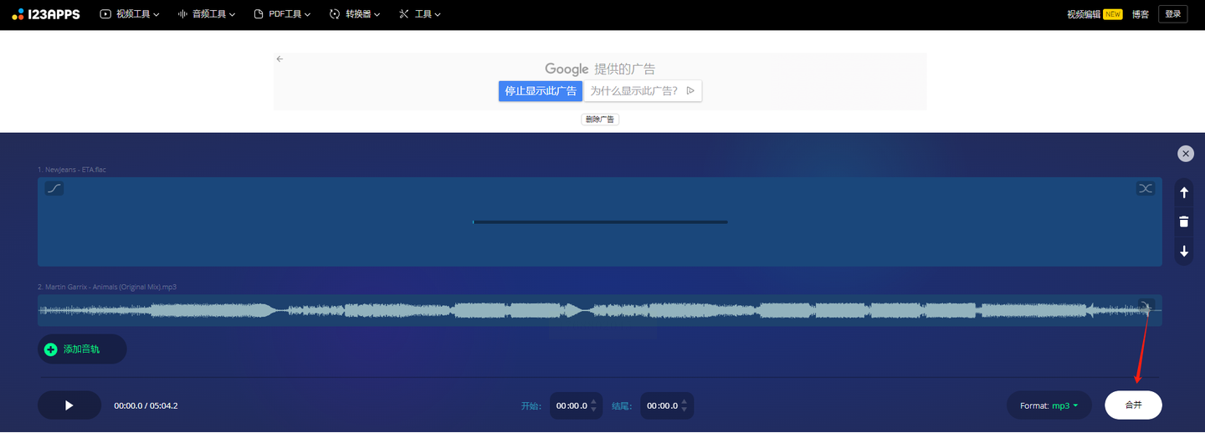This screenshot has height=443, width=1205.
Task: Increase the 结尾 time with up arrow
Action: click(x=685, y=401)
